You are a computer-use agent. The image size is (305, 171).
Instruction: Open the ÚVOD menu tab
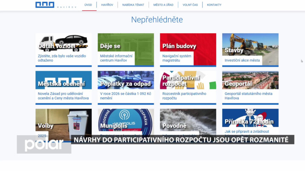(x=88, y=5)
